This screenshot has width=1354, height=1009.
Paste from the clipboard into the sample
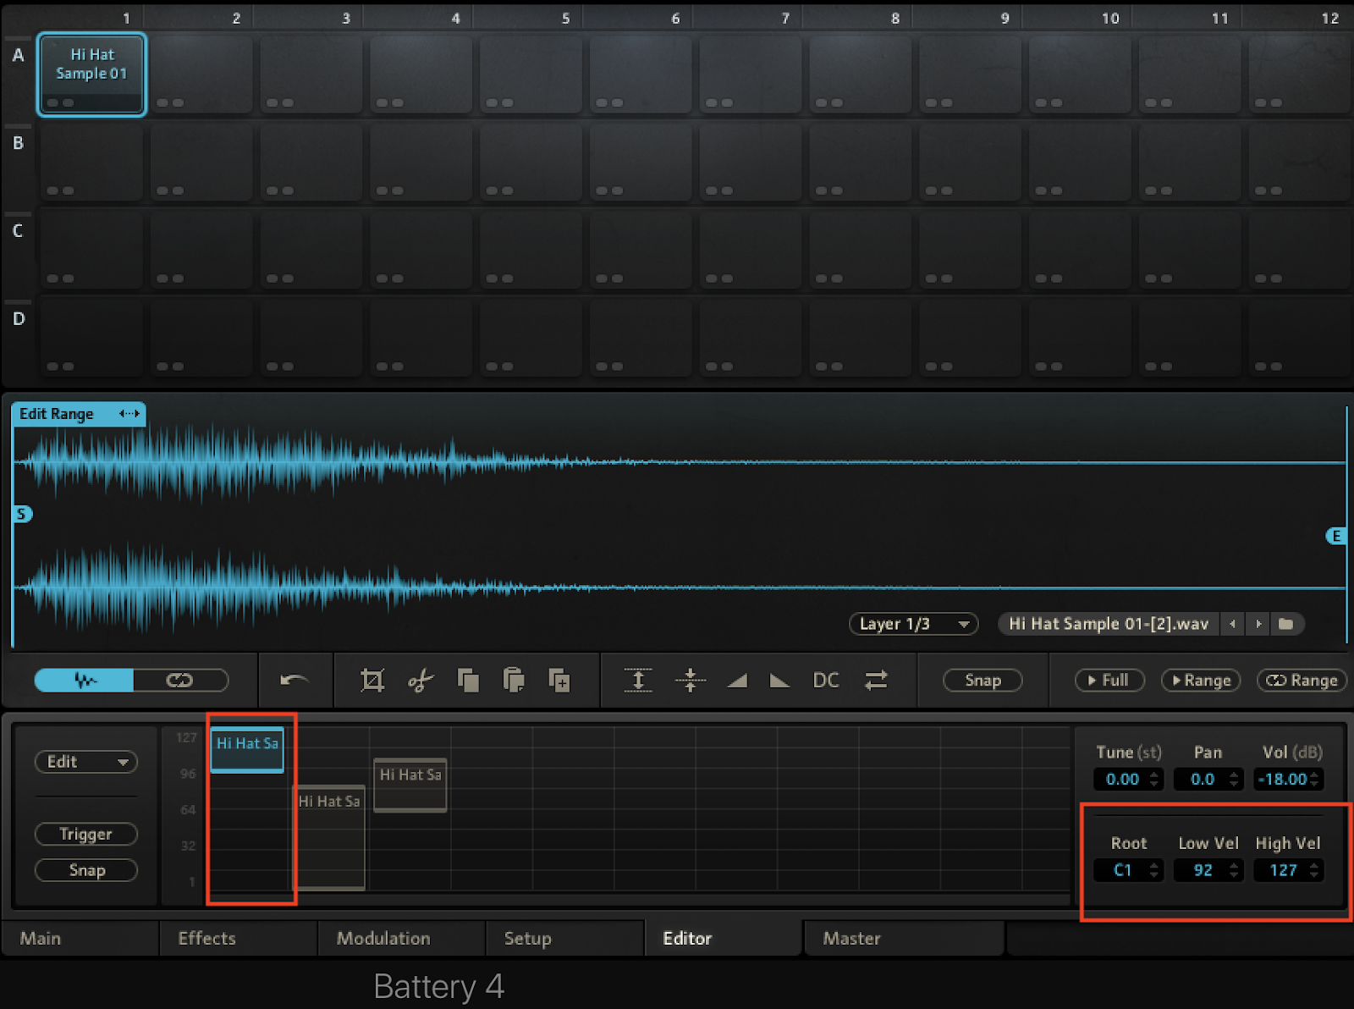click(x=514, y=680)
